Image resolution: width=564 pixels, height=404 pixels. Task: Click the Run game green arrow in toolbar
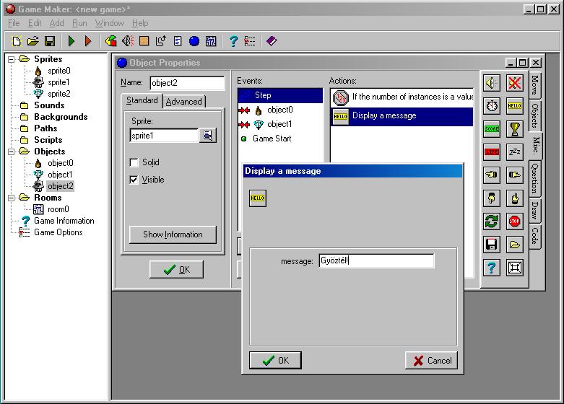click(x=71, y=41)
